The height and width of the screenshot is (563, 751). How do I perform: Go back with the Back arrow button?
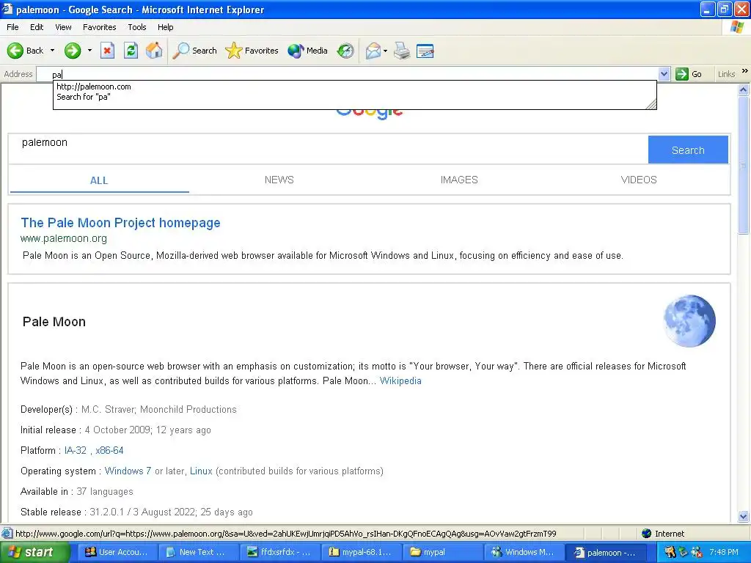[x=25, y=51]
